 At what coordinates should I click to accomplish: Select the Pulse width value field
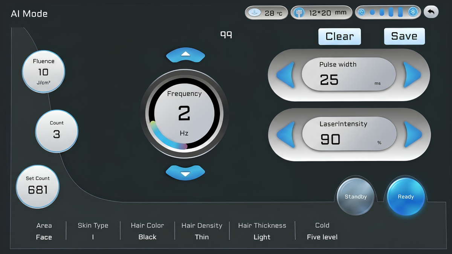pos(348,74)
